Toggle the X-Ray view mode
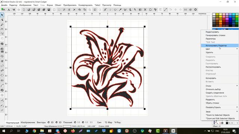This screenshot has height=134, width=239. coord(117,122)
